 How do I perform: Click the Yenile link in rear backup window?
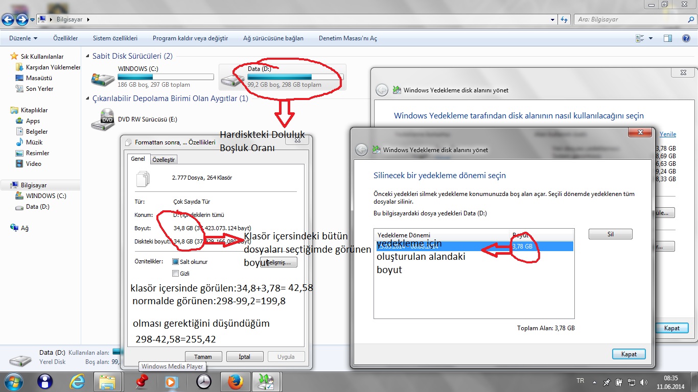[668, 134]
